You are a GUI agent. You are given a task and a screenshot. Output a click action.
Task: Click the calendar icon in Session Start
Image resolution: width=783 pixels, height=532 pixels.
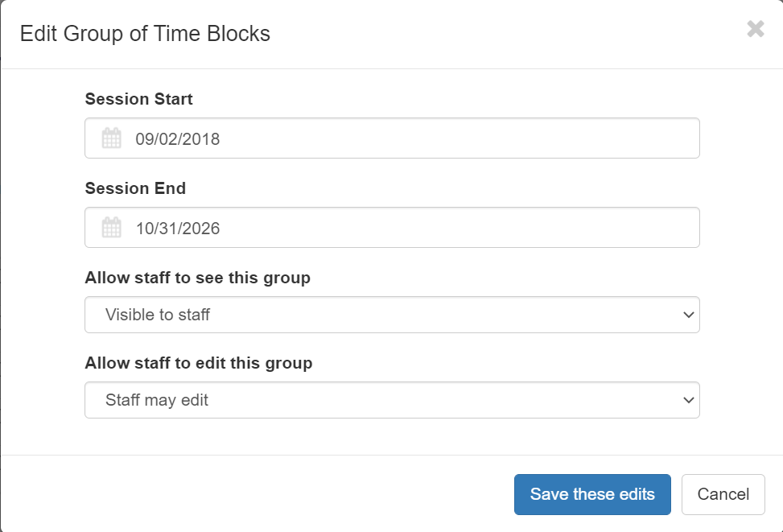pos(111,138)
